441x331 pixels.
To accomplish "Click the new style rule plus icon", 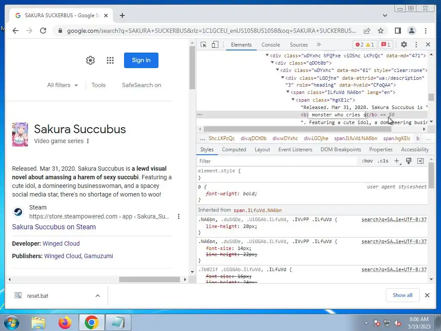I will 397,161.
